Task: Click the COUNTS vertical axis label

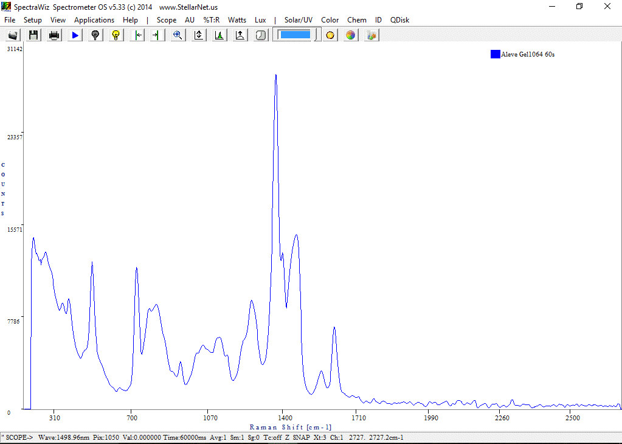Action: pos(3,189)
